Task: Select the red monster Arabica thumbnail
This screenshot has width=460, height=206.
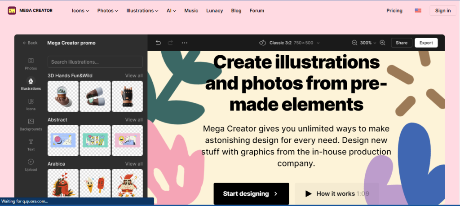Action: 63,184
